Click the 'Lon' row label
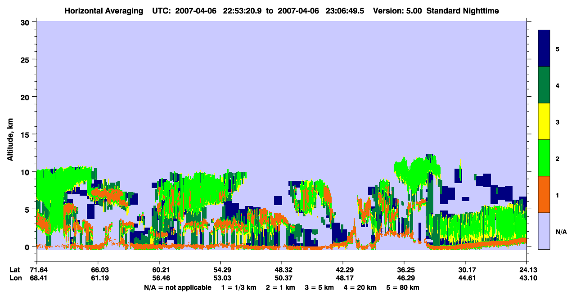This screenshot has width=585, height=300. 15,278
